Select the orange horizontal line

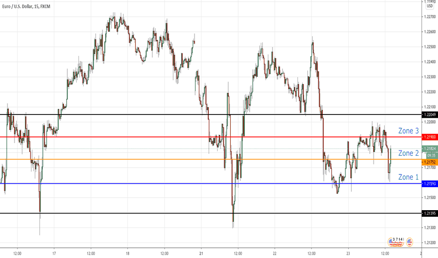click(211, 159)
